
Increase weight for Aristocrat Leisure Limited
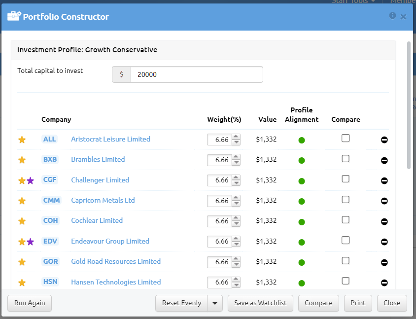(x=236, y=137)
